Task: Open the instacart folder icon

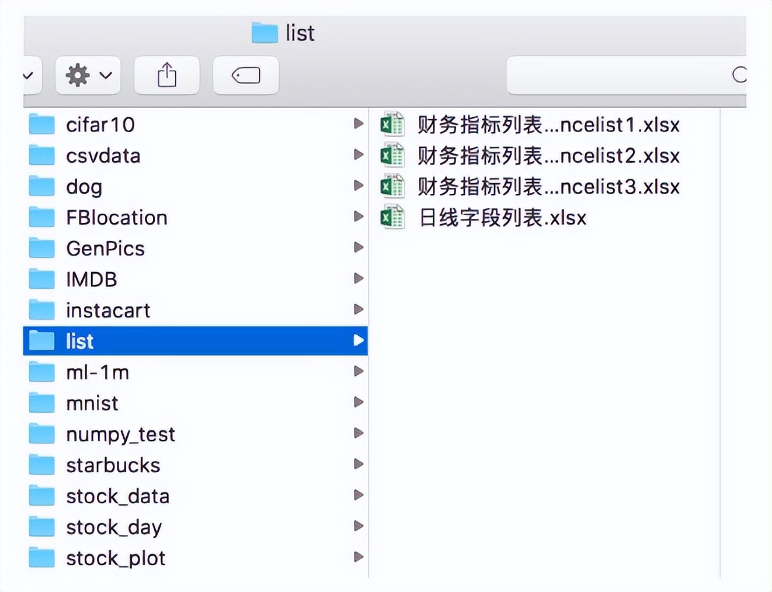Action: [x=41, y=309]
